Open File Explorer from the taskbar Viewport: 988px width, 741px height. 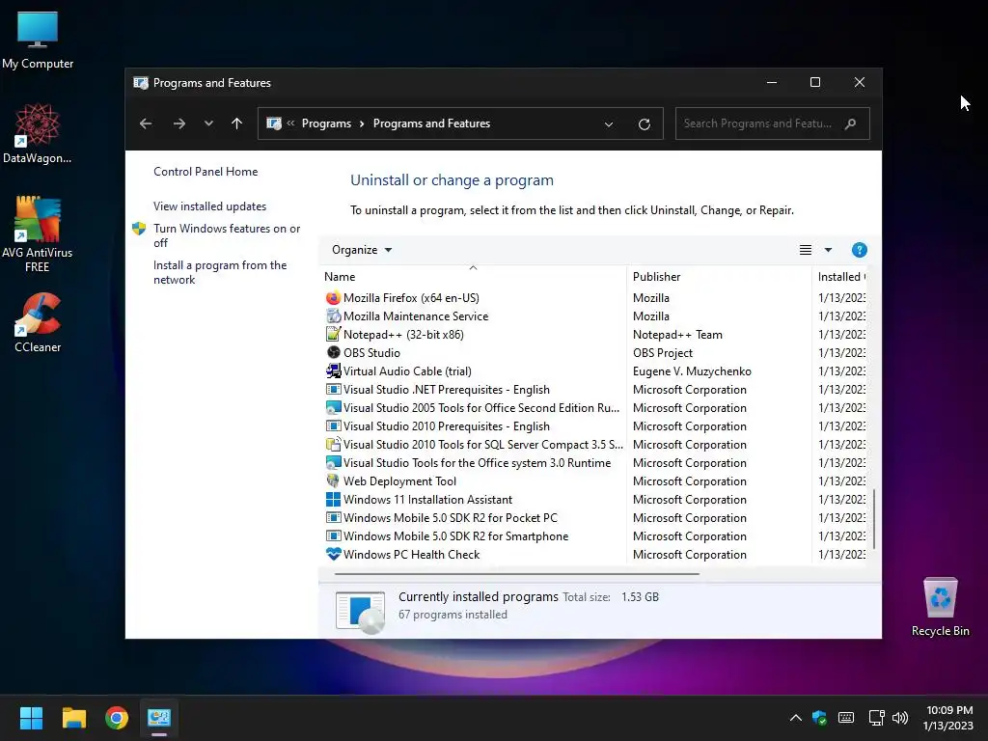73,718
